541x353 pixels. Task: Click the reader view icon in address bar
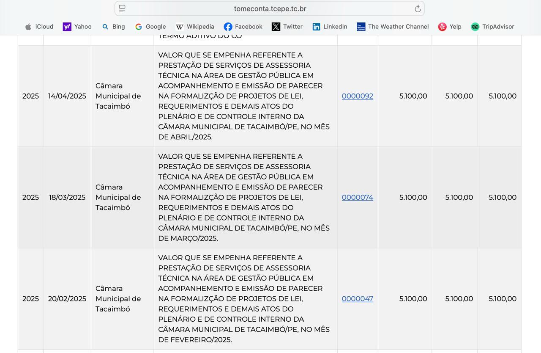point(122,8)
